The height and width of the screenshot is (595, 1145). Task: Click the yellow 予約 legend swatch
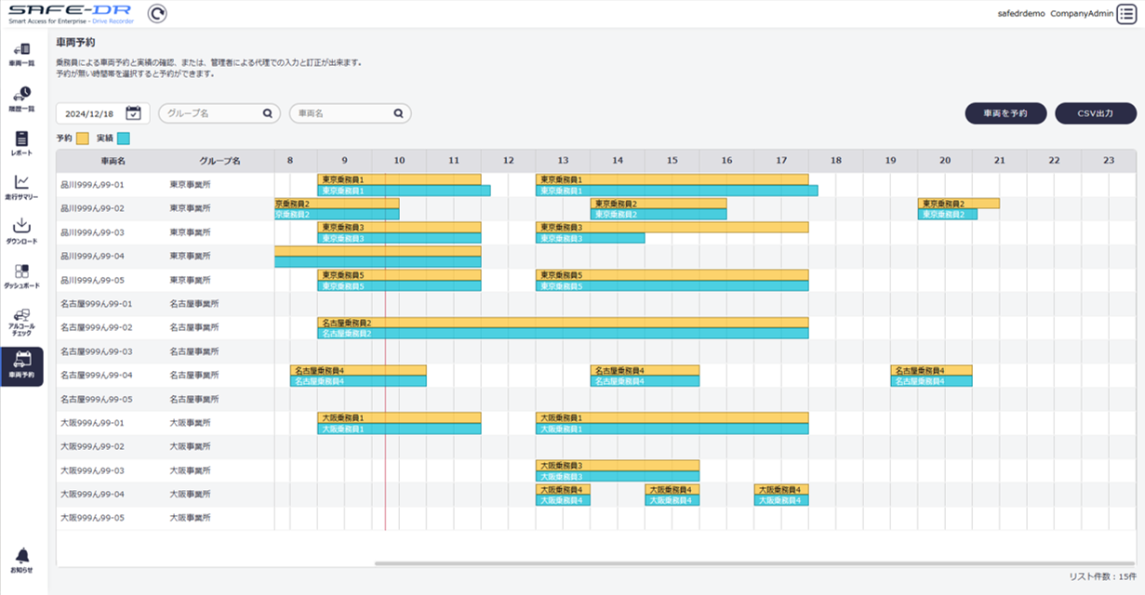tap(83, 139)
